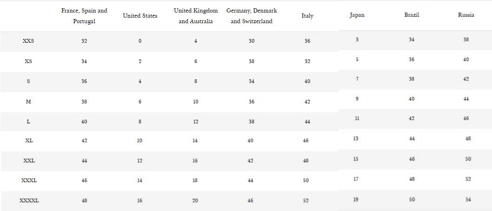Click the XXL row label
This screenshot has height=211, width=492.
point(29,161)
